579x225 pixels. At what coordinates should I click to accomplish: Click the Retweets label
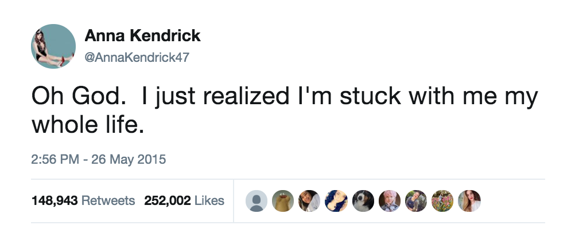(x=108, y=201)
